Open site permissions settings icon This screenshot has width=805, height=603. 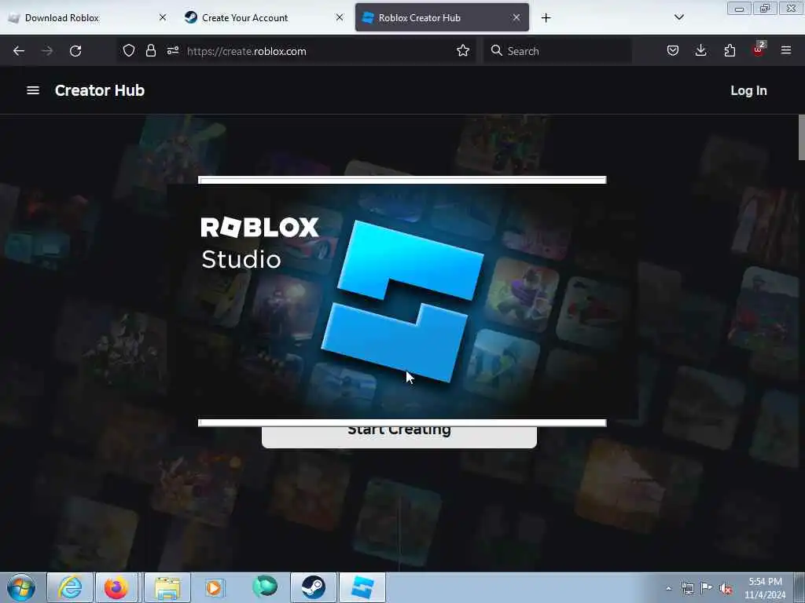172,51
